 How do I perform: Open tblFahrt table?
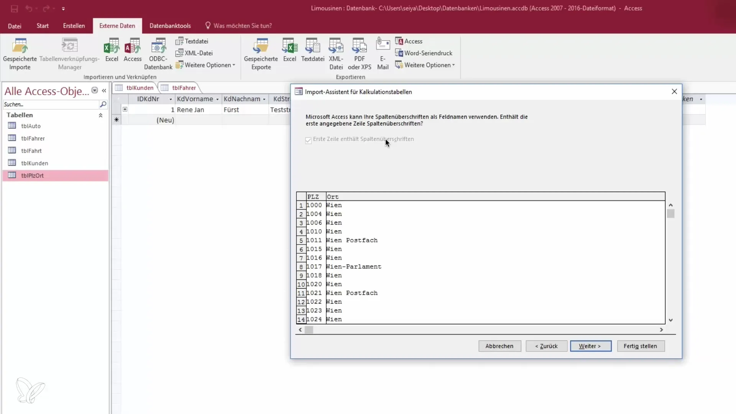tap(31, 151)
